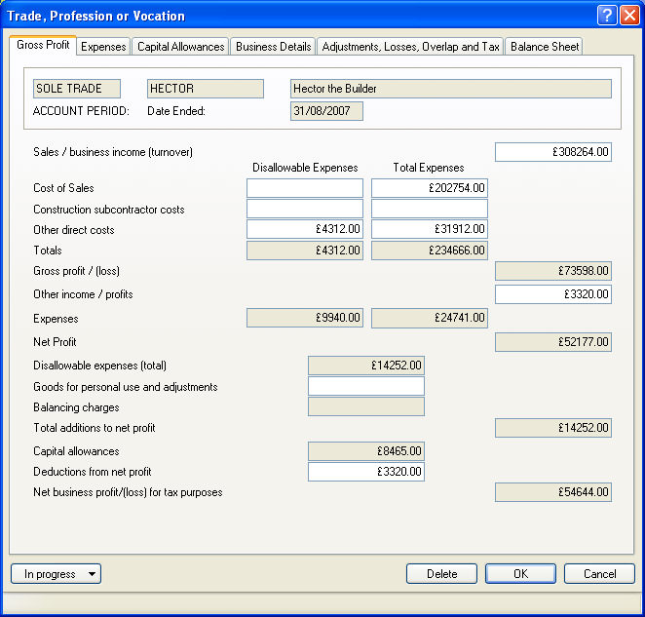Edit Other direct costs total expenses field
Viewport: 645px width, 617px height.
(430, 230)
